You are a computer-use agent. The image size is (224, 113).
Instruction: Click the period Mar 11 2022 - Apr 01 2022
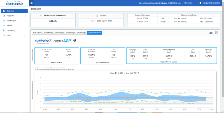[101, 21]
